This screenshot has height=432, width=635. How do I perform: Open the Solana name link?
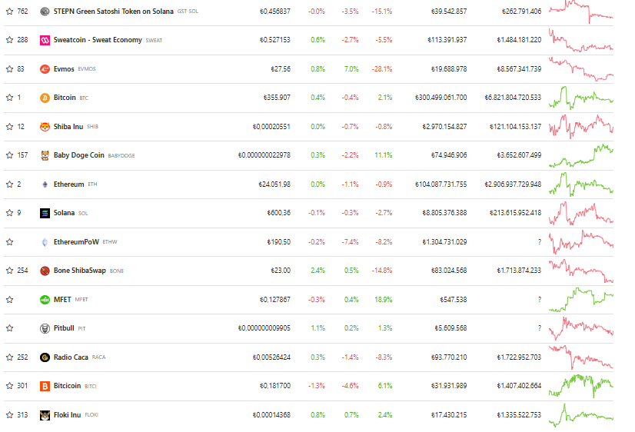tap(65, 213)
